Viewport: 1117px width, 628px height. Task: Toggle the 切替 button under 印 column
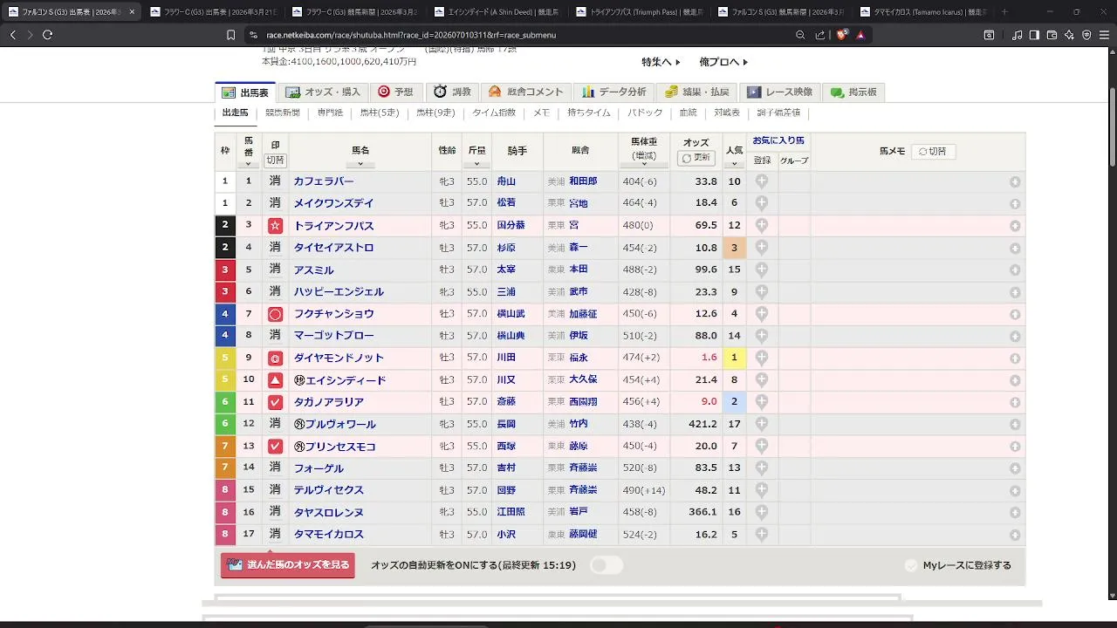tap(275, 160)
